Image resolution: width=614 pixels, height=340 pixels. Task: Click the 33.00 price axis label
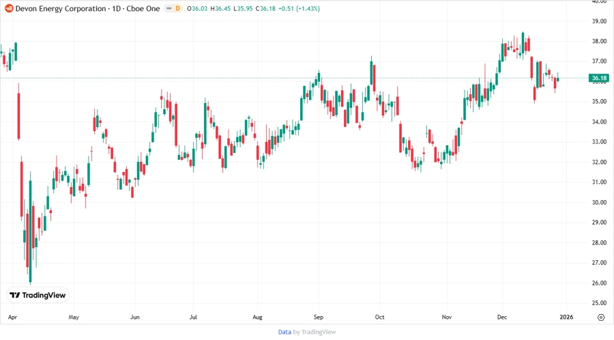point(599,142)
